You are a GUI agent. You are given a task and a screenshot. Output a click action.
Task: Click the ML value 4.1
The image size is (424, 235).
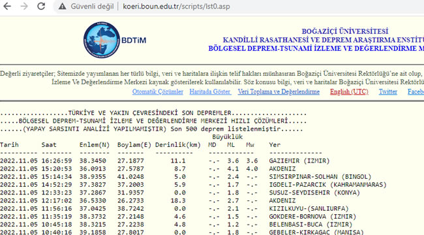click(x=233, y=168)
